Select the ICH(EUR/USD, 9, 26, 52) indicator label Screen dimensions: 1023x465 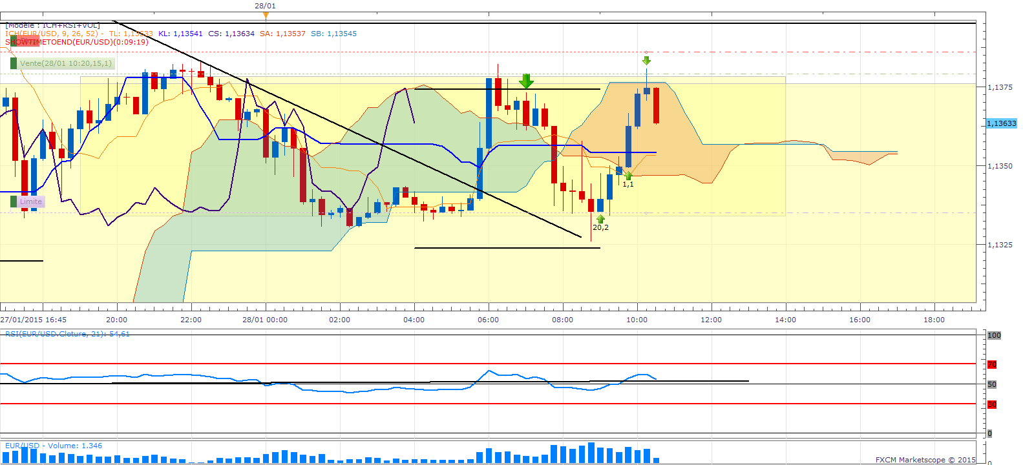(52, 34)
